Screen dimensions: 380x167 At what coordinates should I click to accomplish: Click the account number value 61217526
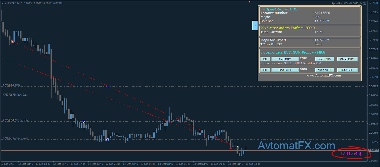click(322, 13)
